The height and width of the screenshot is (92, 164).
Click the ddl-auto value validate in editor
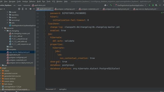pos(69,41)
